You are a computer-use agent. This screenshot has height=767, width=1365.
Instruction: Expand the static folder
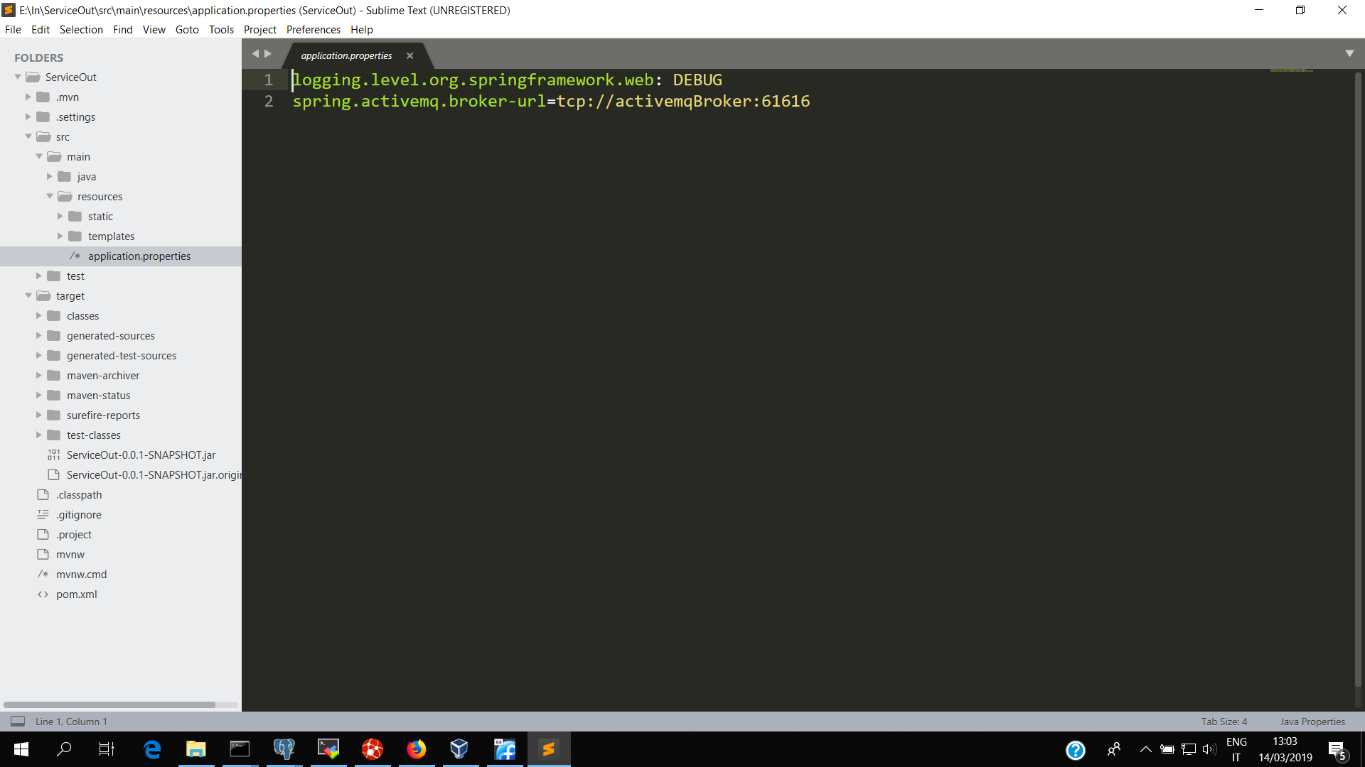(60, 216)
